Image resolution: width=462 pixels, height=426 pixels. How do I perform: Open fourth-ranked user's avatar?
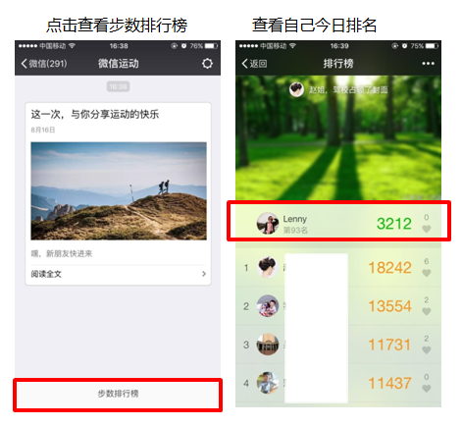coord(267,383)
